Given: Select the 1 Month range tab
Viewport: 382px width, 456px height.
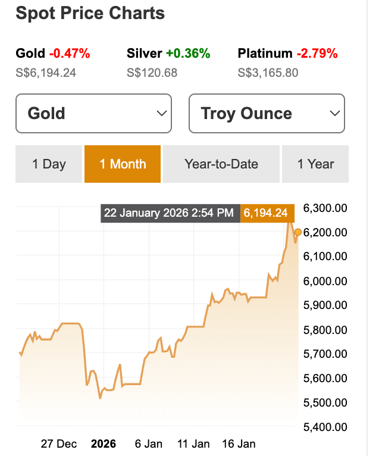Looking at the screenshot, I should [123, 164].
